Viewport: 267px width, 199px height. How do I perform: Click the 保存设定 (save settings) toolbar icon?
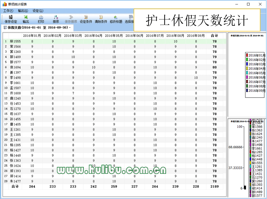point(11,17)
